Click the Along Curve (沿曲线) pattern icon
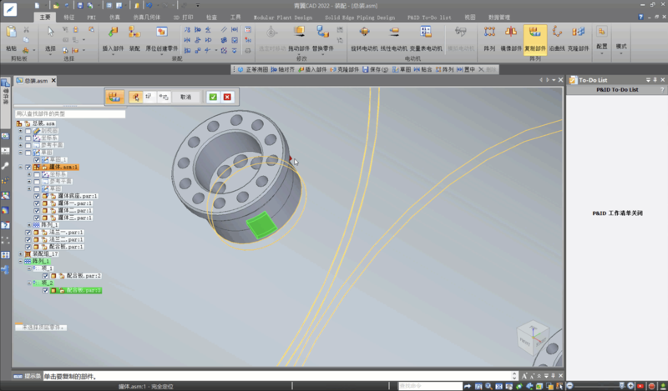Image resolution: width=668 pixels, height=391 pixels. click(x=557, y=34)
